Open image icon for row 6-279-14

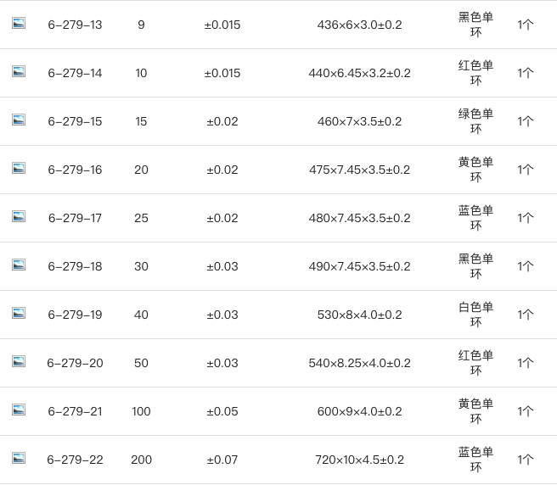[19, 71]
